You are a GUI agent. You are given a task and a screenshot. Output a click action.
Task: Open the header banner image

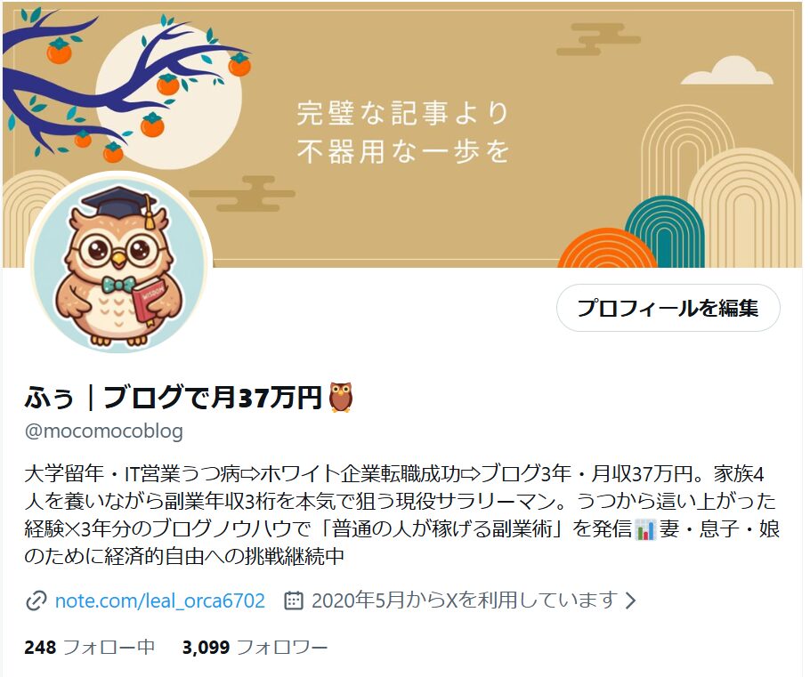tap(403, 134)
